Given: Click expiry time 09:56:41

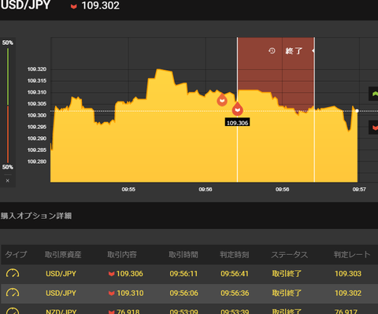Looking at the screenshot, I should [x=235, y=274].
